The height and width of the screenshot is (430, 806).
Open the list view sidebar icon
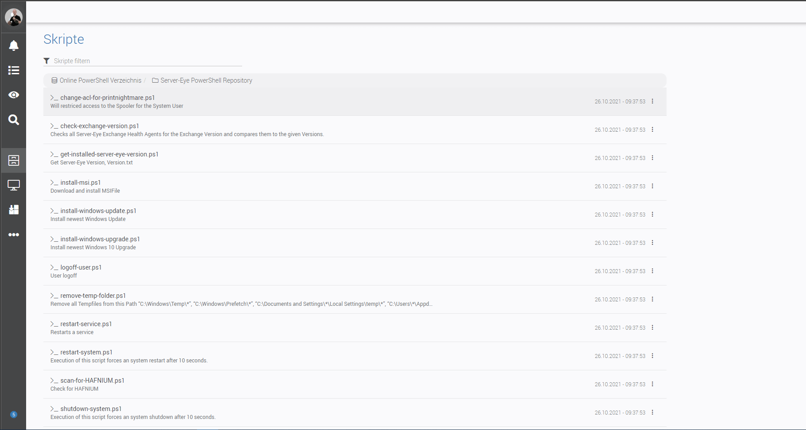(14, 70)
